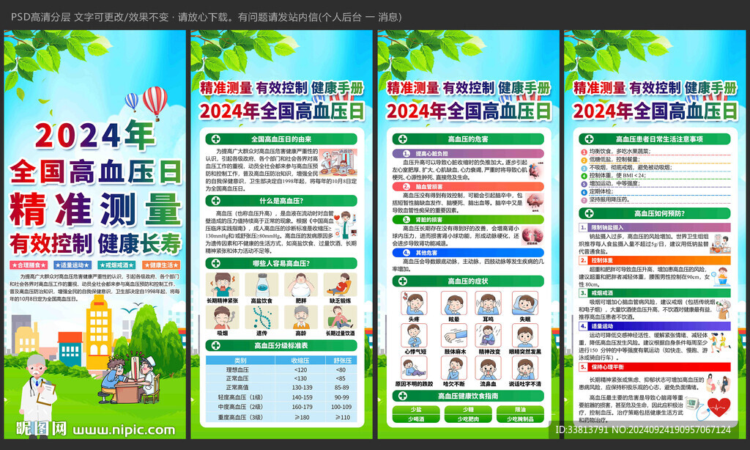Image resolution: width=750 pixels, height=450 pixels.
Task: Tick the 定期体检 list item marker
Action: (x=584, y=191)
